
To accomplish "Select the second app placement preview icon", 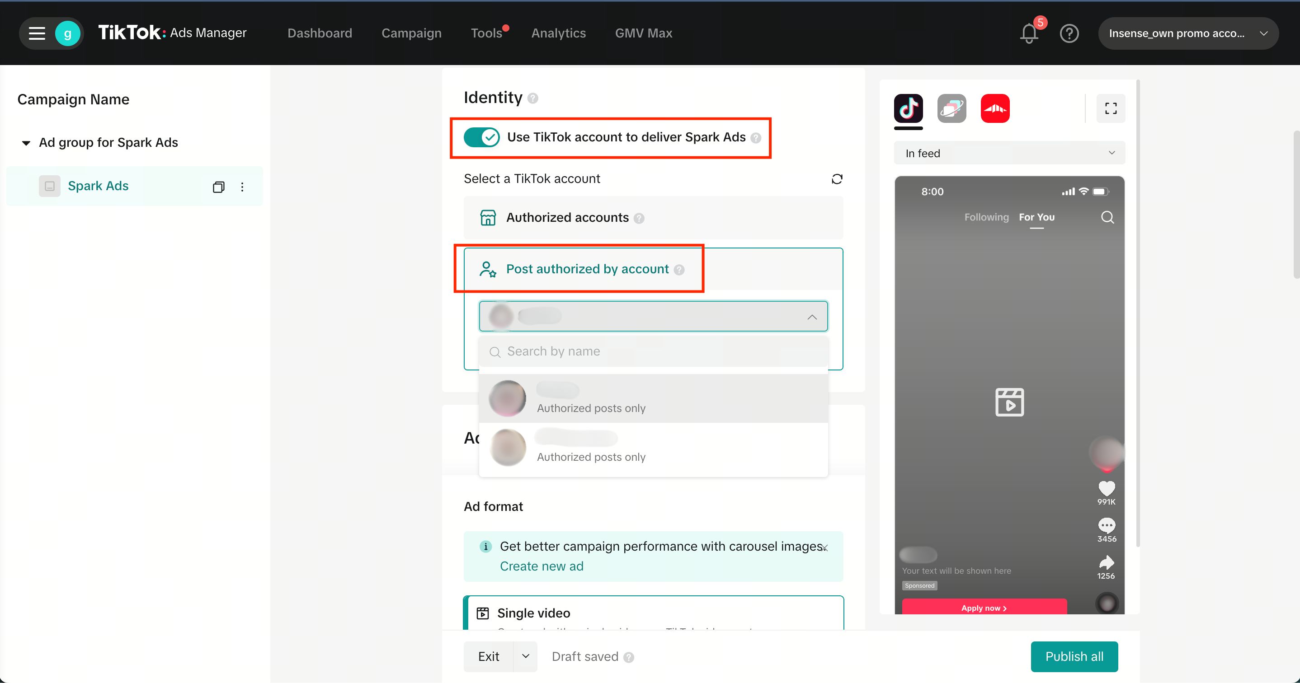I will pos(952,108).
